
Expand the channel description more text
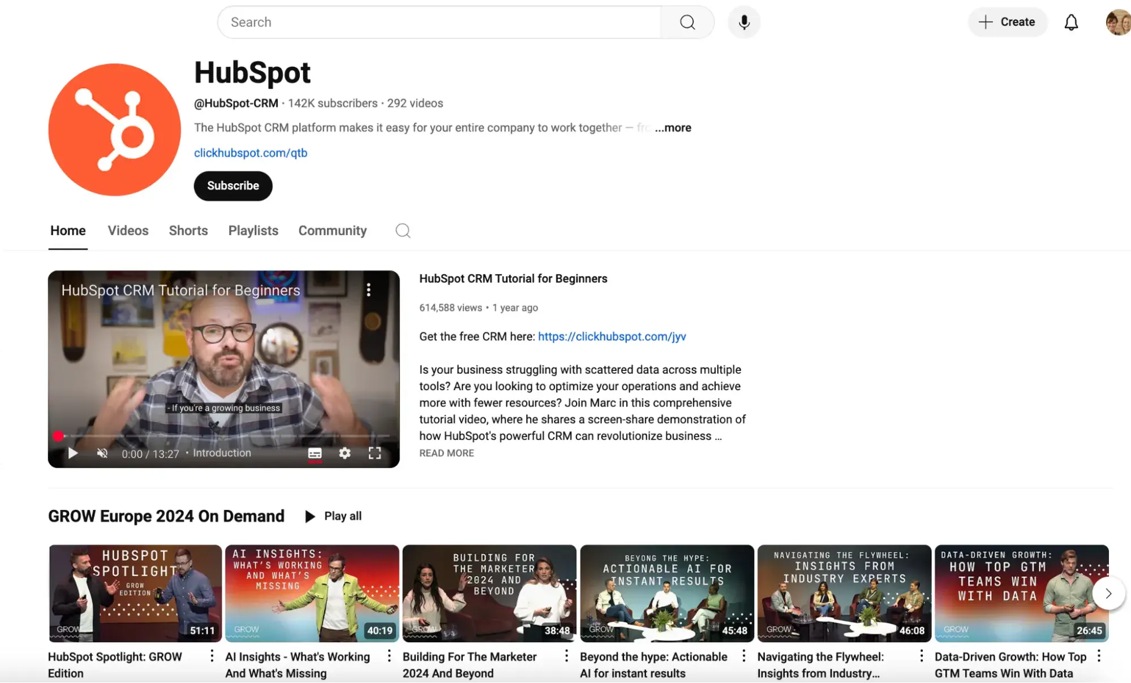tap(673, 127)
